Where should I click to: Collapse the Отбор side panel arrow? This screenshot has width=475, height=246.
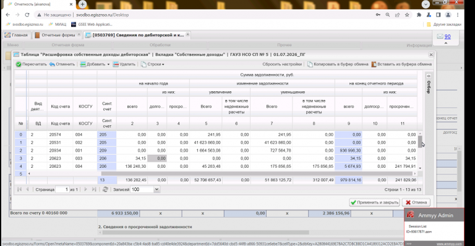(429, 76)
